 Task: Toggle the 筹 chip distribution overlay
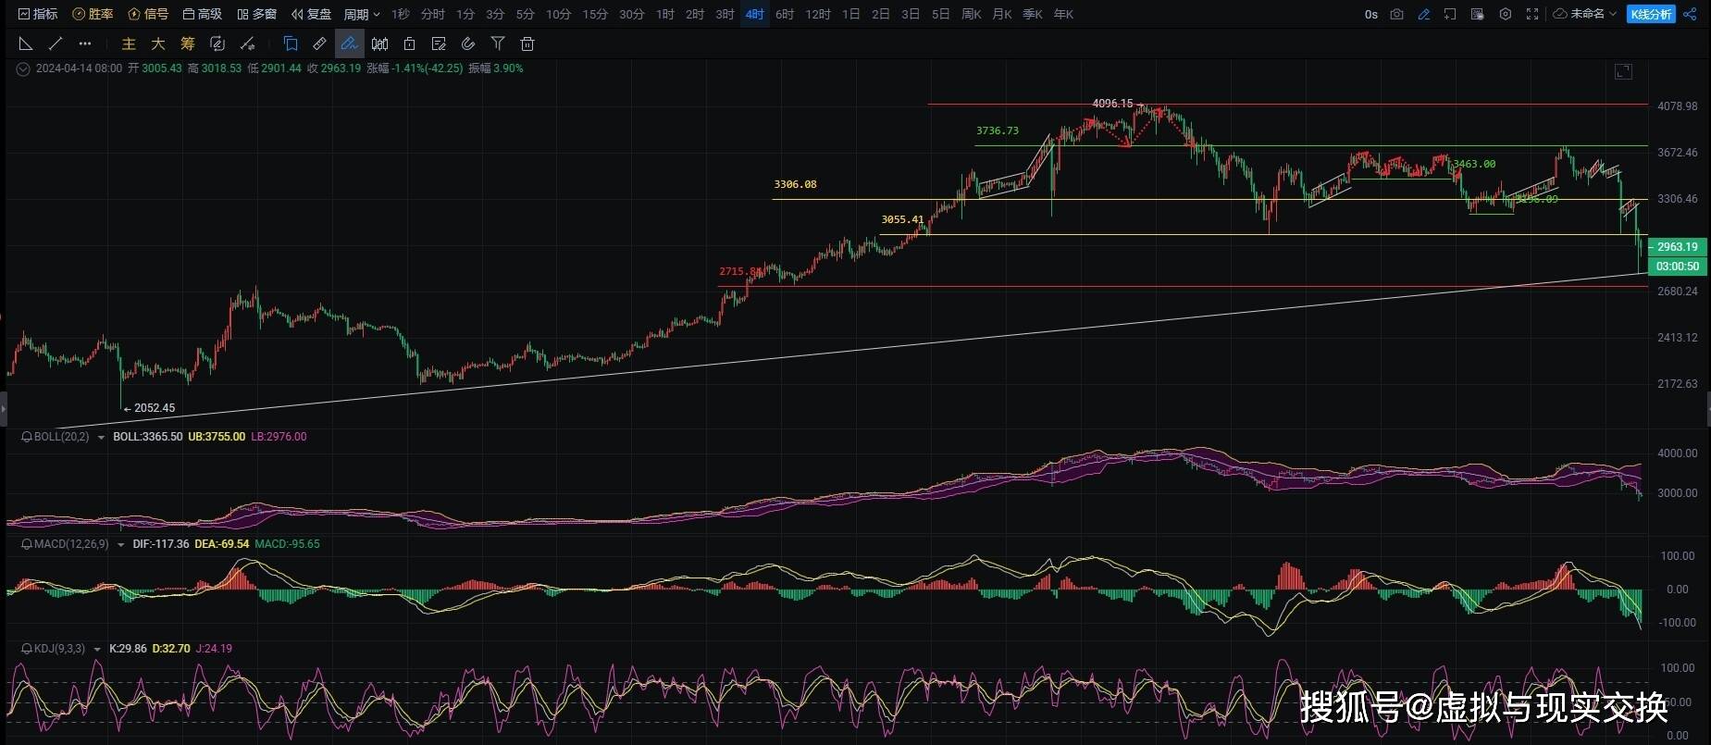(x=188, y=43)
